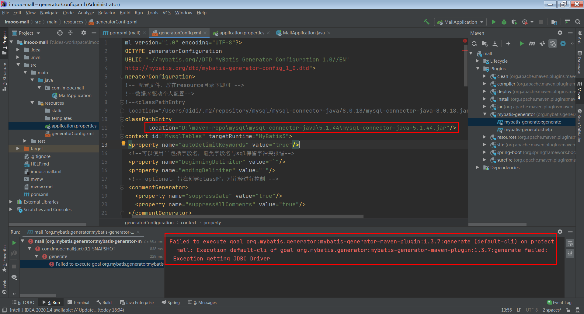Image resolution: width=584 pixels, height=314 pixels.
Task: Locate current file with Project panel target icon
Action: pos(60,33)
